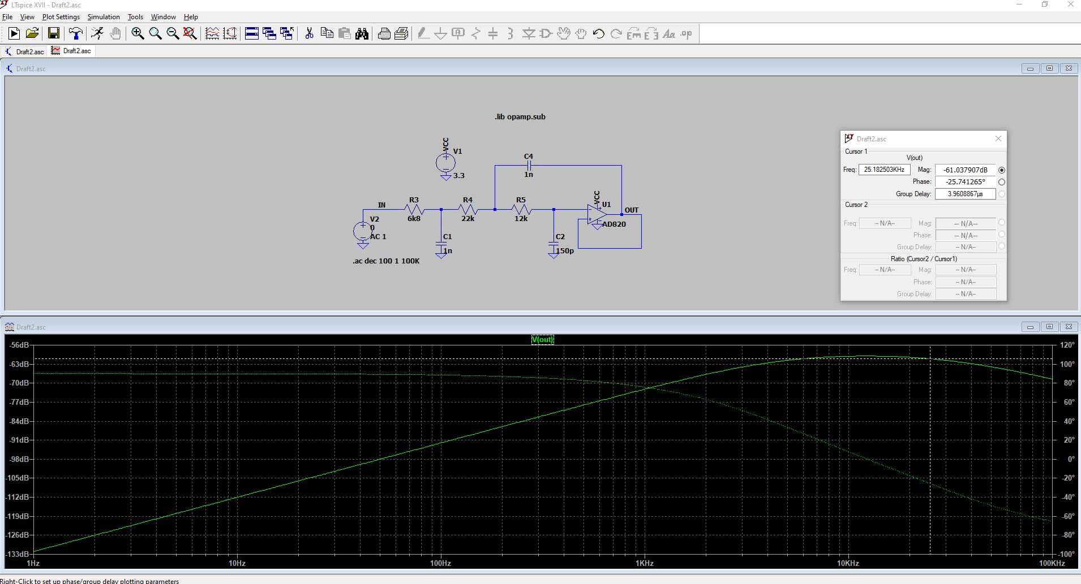The width and height of the screenshot is (1081, 584).
Task: Click the V(out) trace label
Action: point(542,340)
